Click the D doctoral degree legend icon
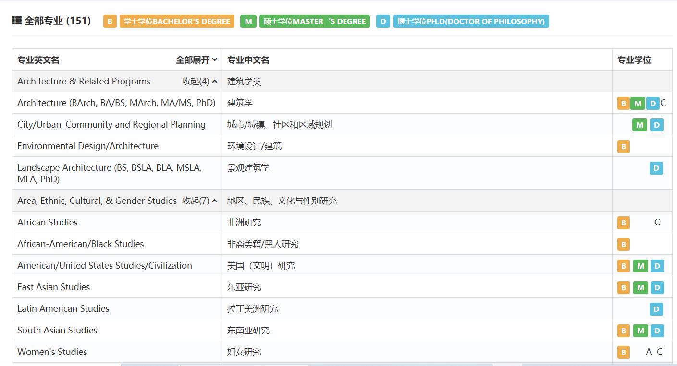Screen dimensions: 677x366 click(x=383, y=21)
